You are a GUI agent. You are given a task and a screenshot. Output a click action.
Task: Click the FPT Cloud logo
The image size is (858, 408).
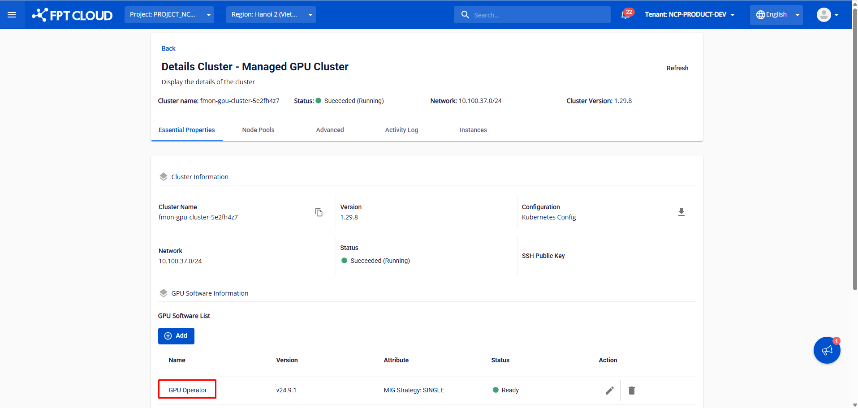73,15
